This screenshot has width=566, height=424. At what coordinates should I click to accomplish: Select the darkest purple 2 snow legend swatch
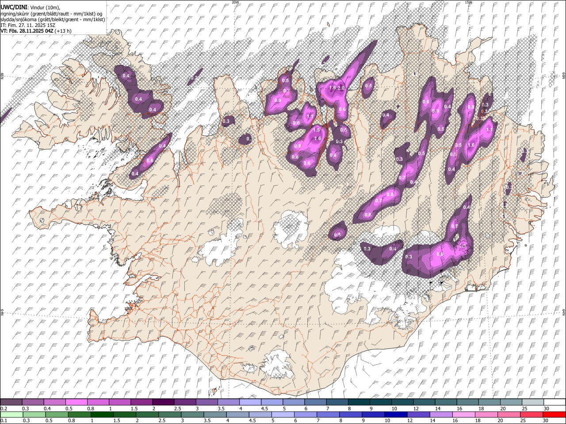point(163,402)
